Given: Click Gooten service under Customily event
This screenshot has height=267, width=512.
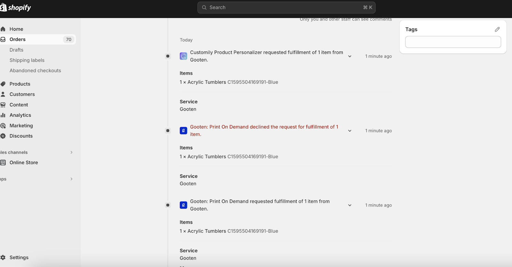Looking at the screenshot, I should (x=188, y=109).
